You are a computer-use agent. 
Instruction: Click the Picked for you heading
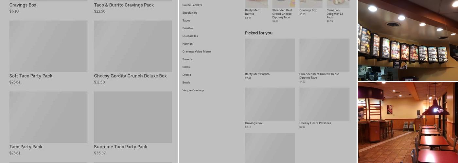pos(258,33)
